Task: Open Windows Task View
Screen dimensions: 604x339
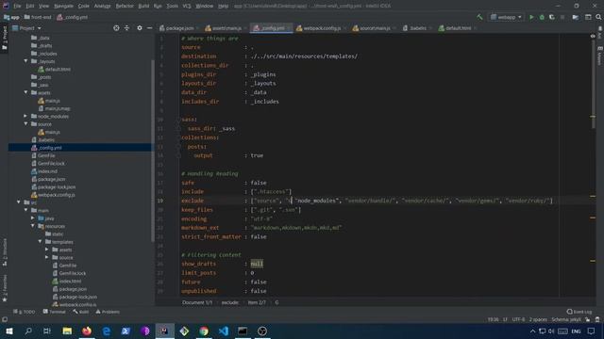Action: [47, 331]
